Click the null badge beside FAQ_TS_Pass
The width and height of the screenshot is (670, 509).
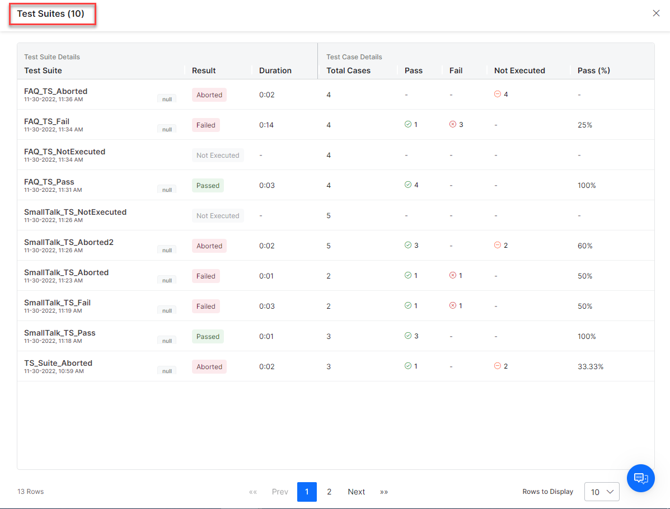(167, 190)
